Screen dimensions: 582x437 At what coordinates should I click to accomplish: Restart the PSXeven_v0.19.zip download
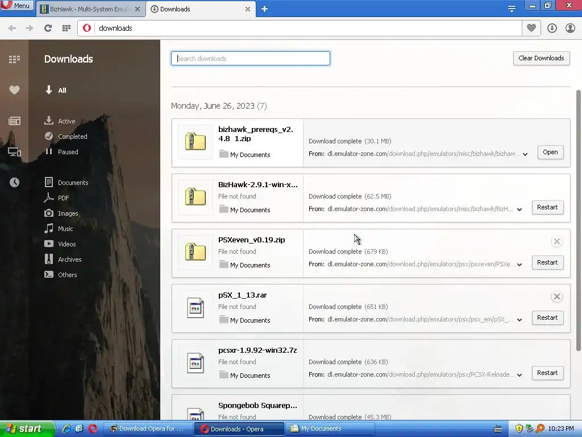point(547,262)
